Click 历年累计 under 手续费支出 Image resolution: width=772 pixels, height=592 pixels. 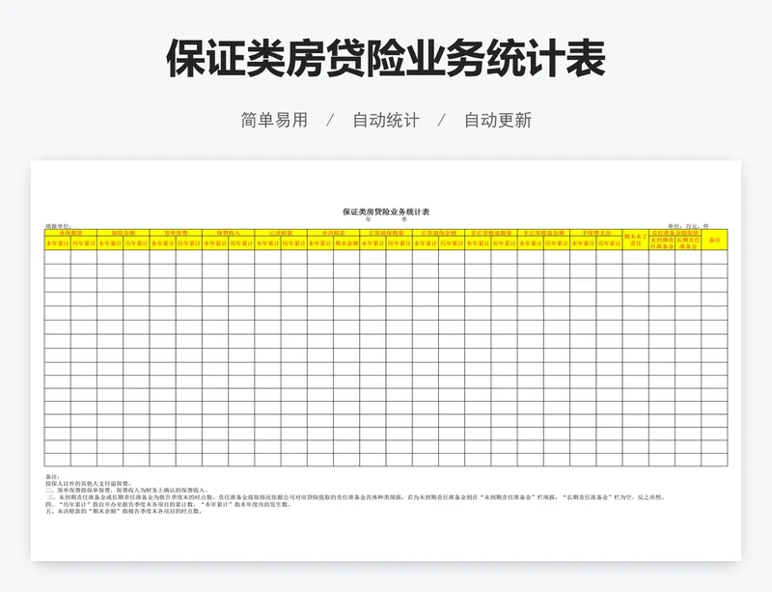pyautogui.click(x=609, y=243)
